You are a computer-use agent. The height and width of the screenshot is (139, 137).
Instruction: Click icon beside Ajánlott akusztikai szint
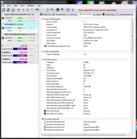45,130
